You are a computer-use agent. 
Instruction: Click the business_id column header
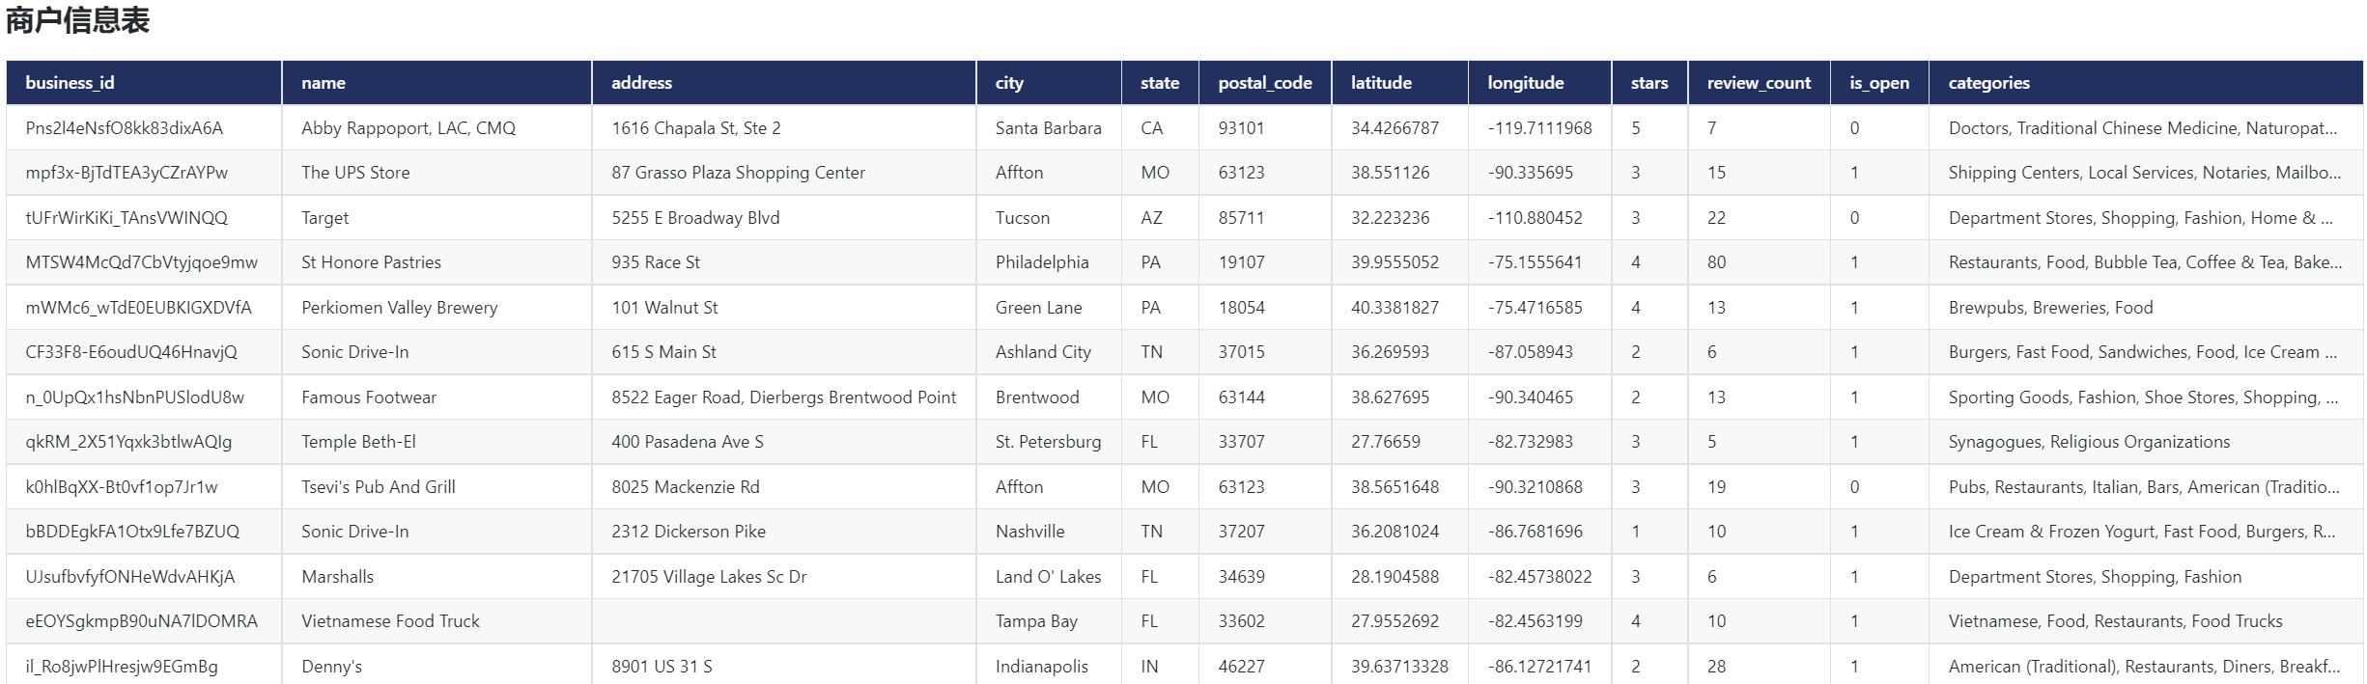(70, 83)
